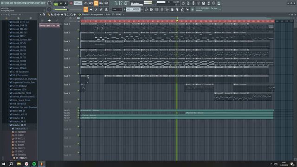
Task: Toggle the Browser view icon
Action: pyautogui.click(x=167, y=9)
